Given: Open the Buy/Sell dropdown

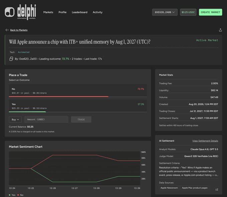Looking at the screenshot, I should pos(15,119).
